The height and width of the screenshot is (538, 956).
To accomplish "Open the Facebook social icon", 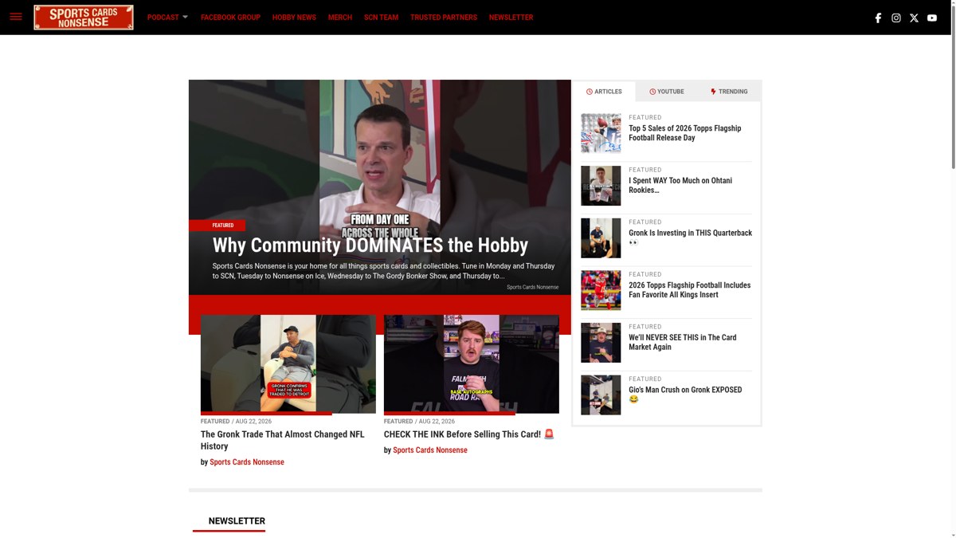I will [x=878, y=18].
